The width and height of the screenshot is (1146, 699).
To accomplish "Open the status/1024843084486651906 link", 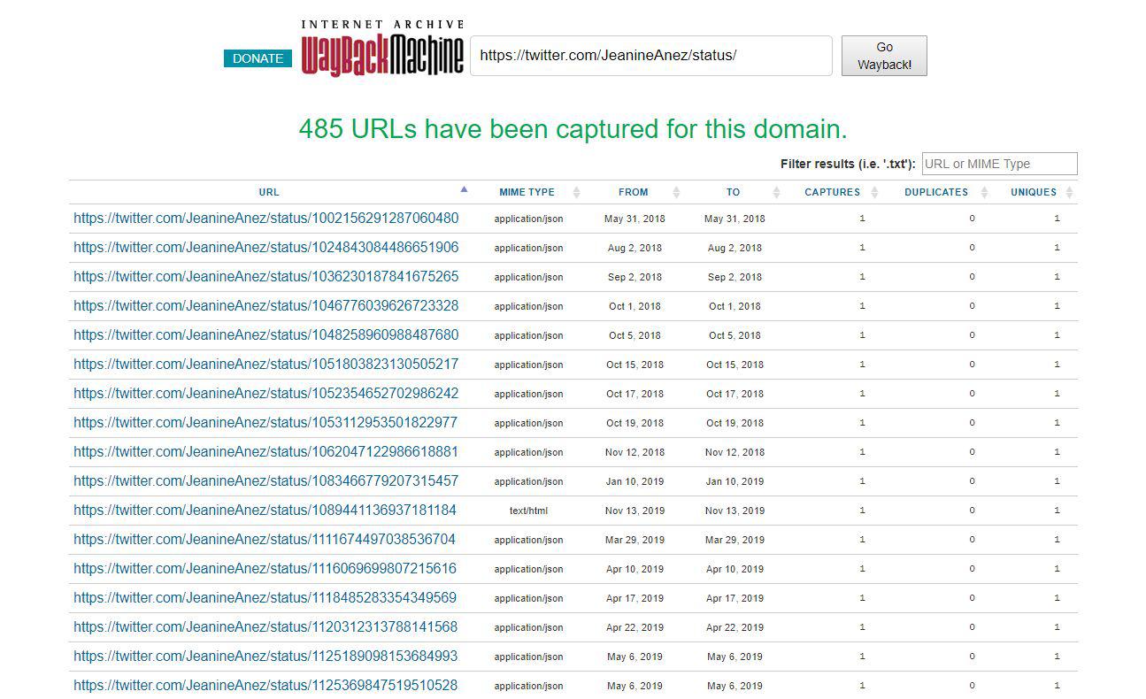I will (265, 248).
